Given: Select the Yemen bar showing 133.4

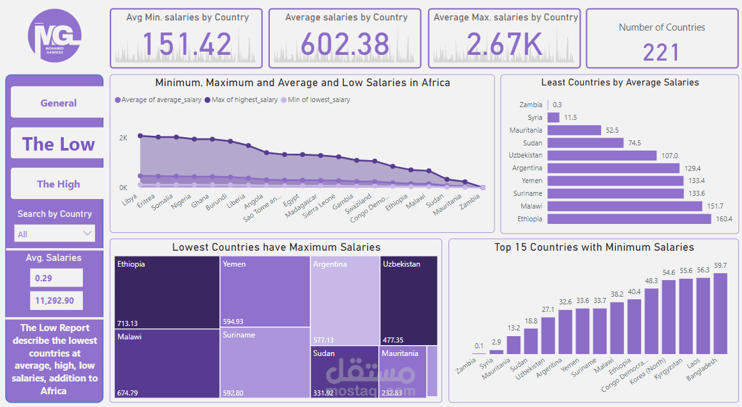Looking at the screenshot, I should [x=615, y=181].
